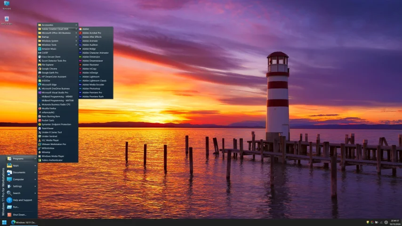The image size is (402, 226).
Task: Open the Programs submenu
Action: click(22, 159)
